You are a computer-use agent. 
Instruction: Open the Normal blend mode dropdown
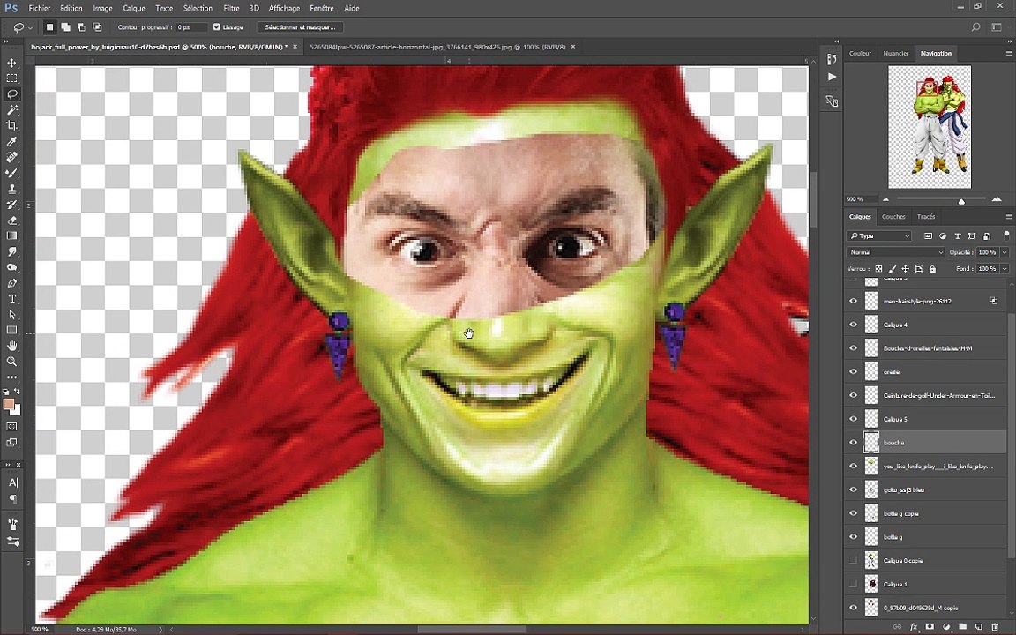coord(896,252)
